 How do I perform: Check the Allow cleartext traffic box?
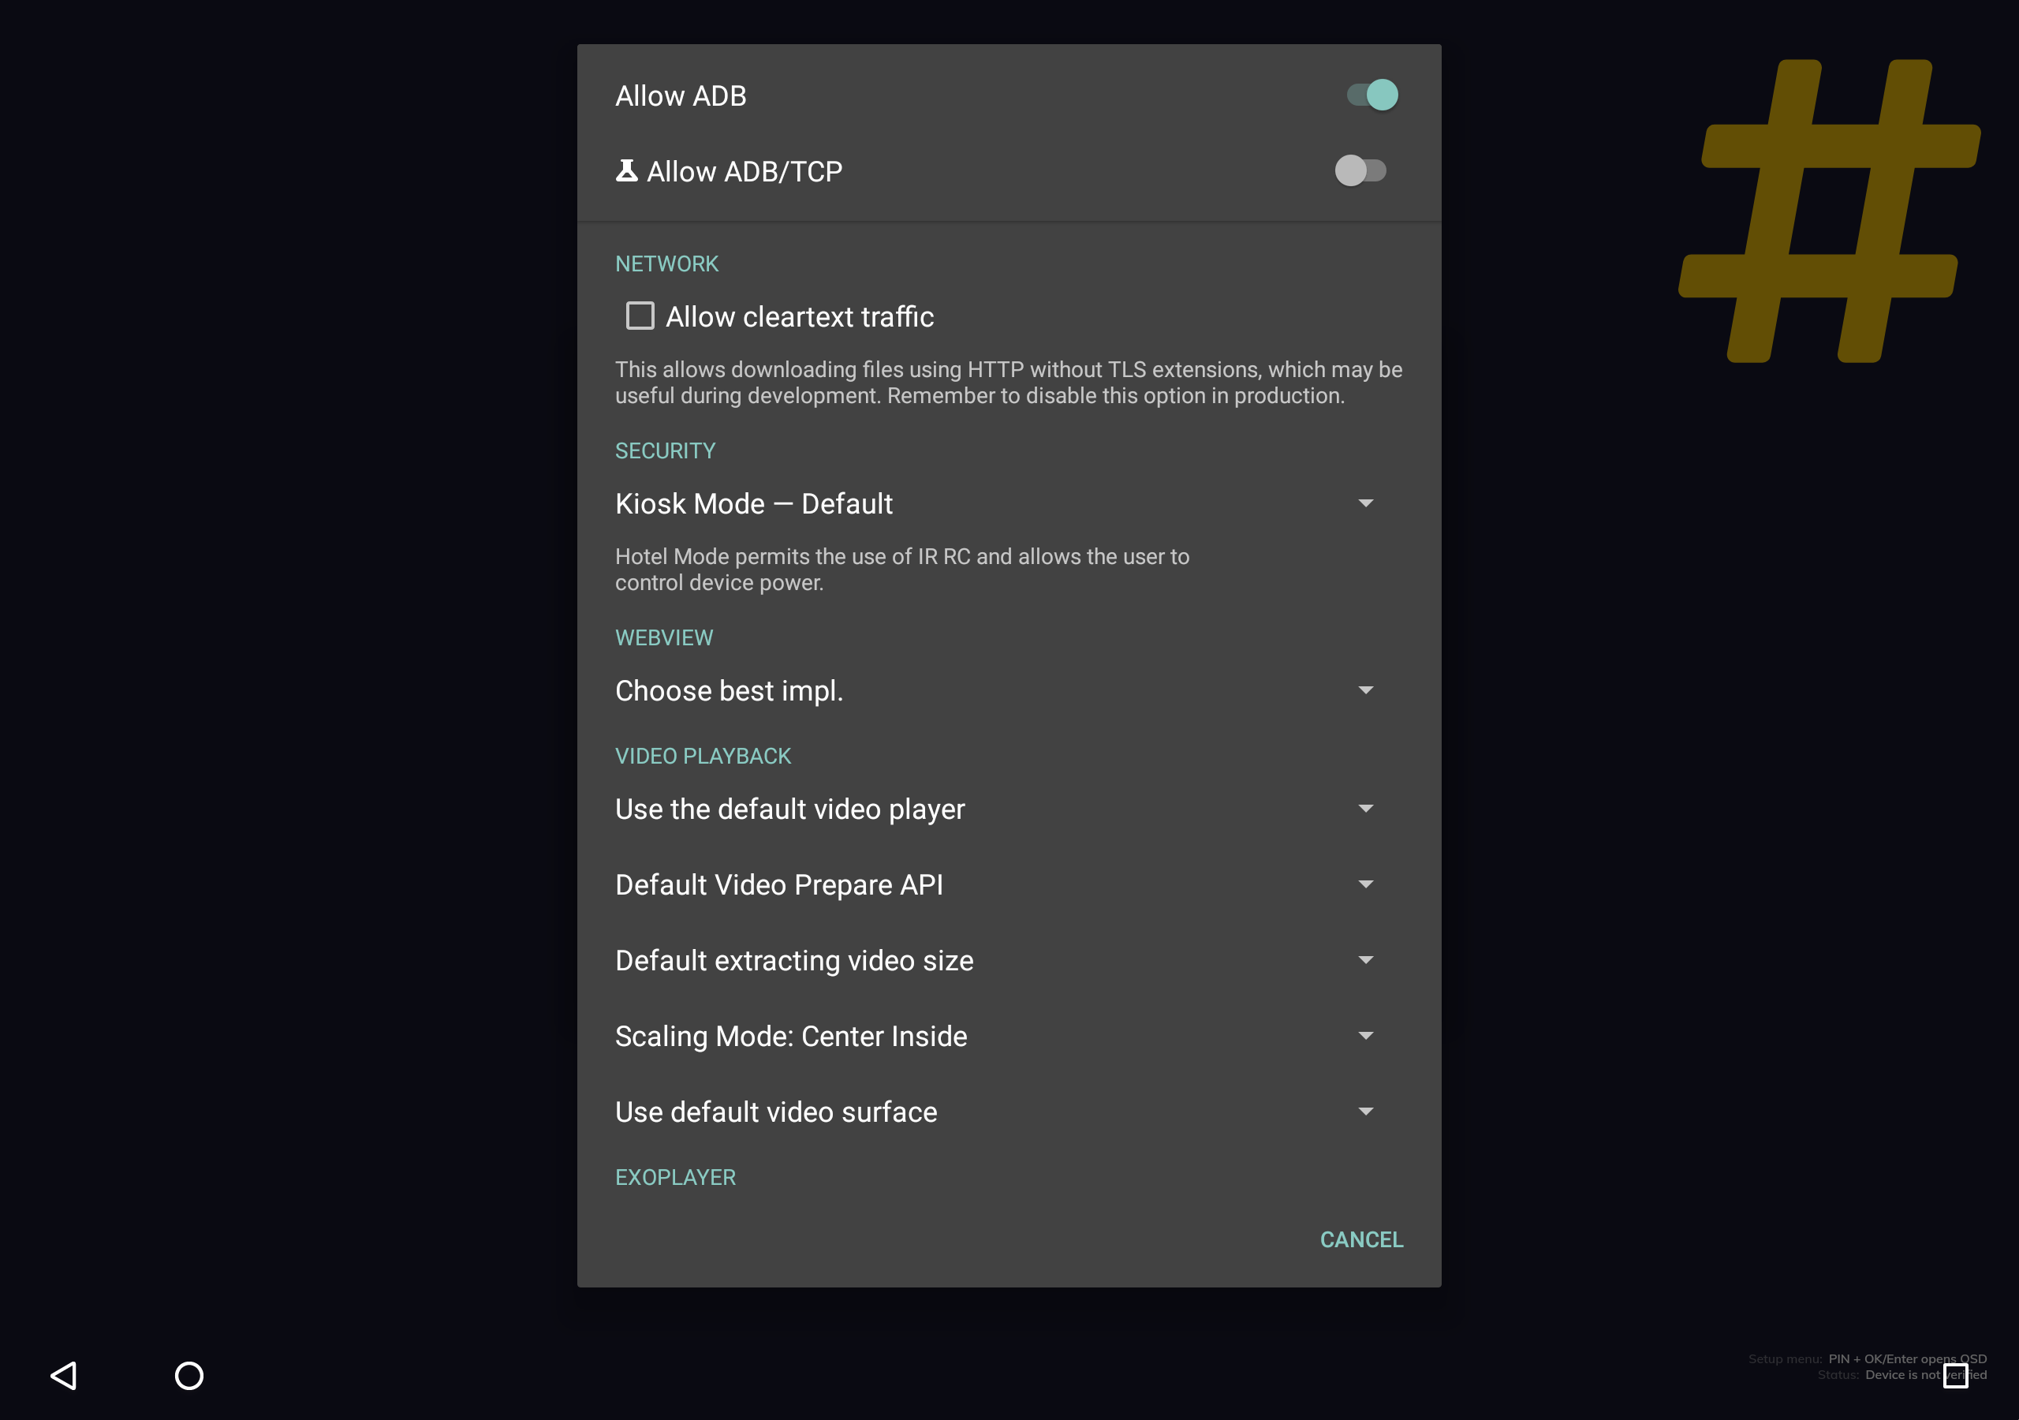click(x=640, y=316)
